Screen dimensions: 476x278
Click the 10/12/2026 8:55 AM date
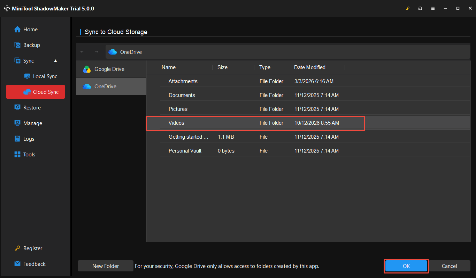[317, 123]
